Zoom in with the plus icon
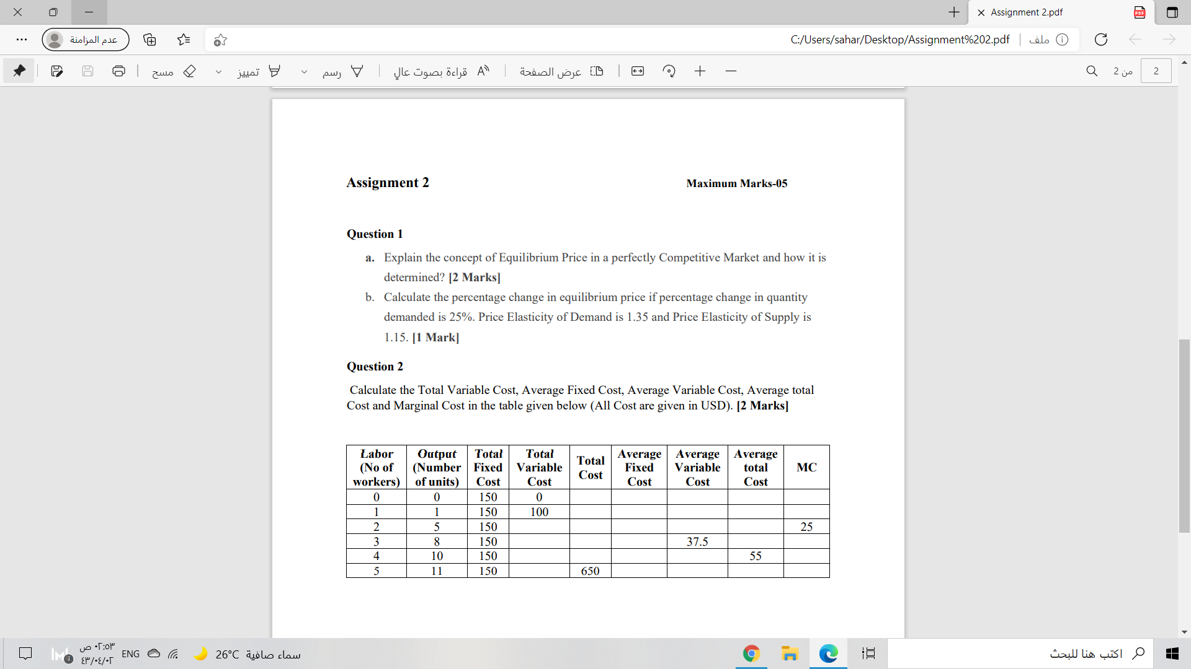 point(700,71)
